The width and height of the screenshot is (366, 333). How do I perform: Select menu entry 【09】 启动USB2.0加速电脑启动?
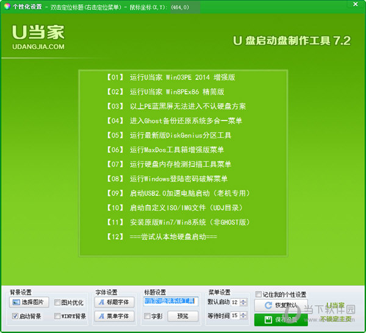(x=178, y=193)
